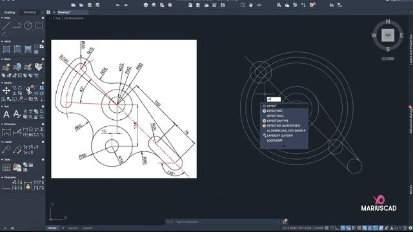The width and height of the screenshot is (413, 232).
Task: Choose OFFSET from command suggestions
Action: [x=284, y=106]
